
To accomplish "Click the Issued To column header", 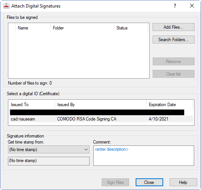I will click(x=32, y=105).
